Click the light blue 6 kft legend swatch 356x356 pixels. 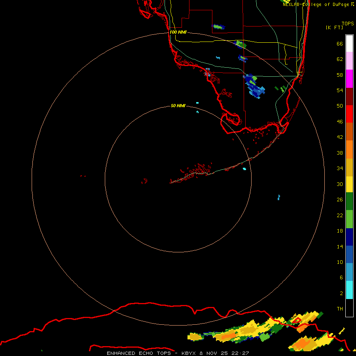point(349,272)
